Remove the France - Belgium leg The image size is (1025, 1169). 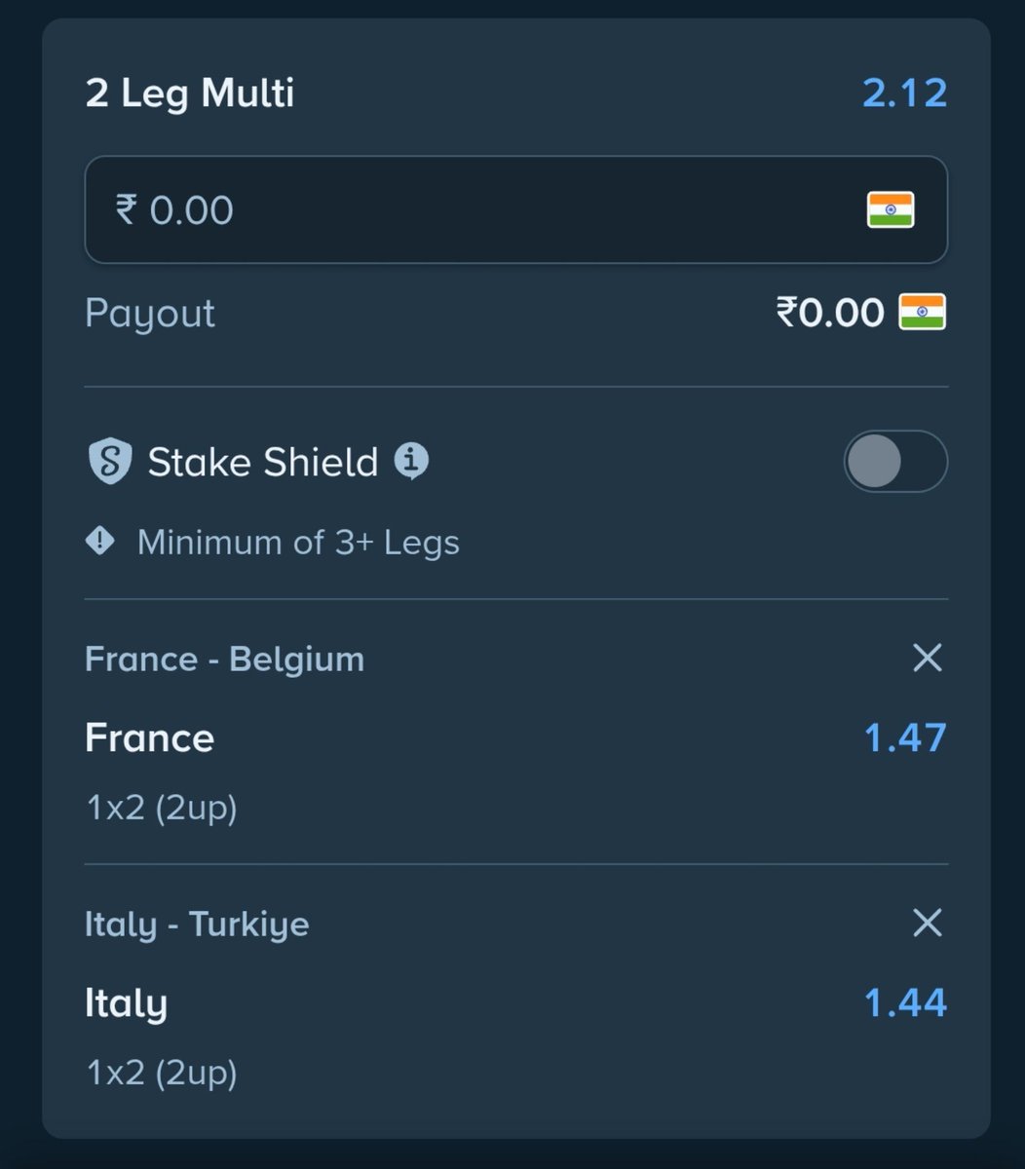(927, 659)
